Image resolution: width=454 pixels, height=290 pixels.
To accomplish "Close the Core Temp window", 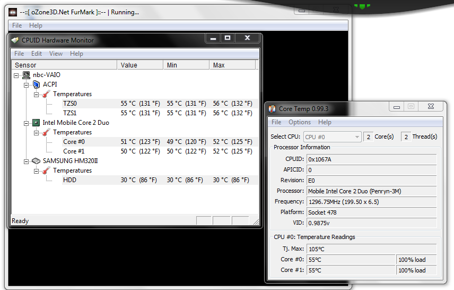I will coord(431,107).
